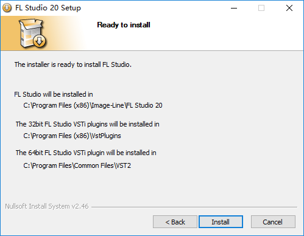Go back with the Back button
This screenshot has height=236, width=304.
click(x=175, y=222)
